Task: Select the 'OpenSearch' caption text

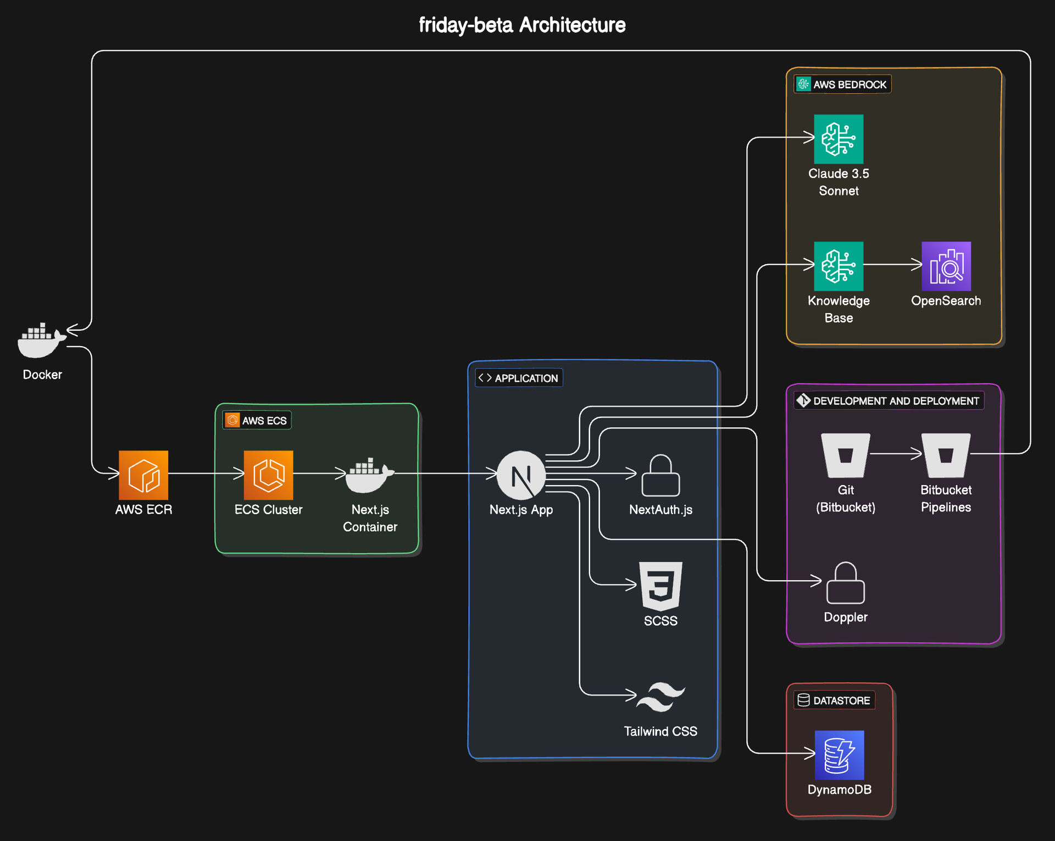Action: point(946,301)
